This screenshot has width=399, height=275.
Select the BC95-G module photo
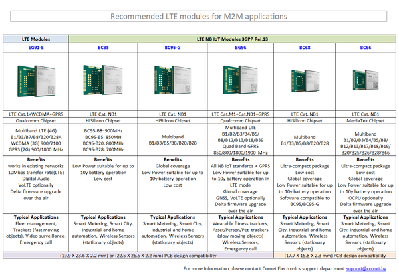tap(172, 80)
